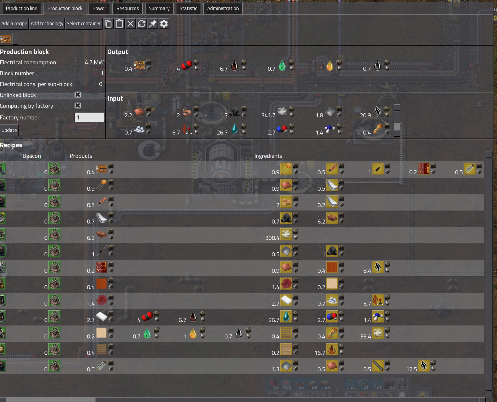Click the silicon ingot product icon 0.7
Viewport: 497px width, 402px height.
tap(102, 218)
